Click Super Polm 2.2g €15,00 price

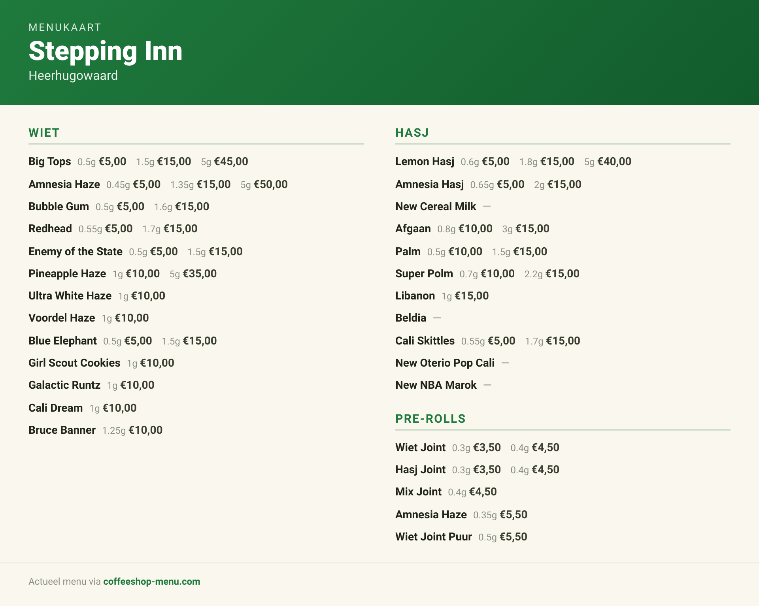(x=552, y=274)
